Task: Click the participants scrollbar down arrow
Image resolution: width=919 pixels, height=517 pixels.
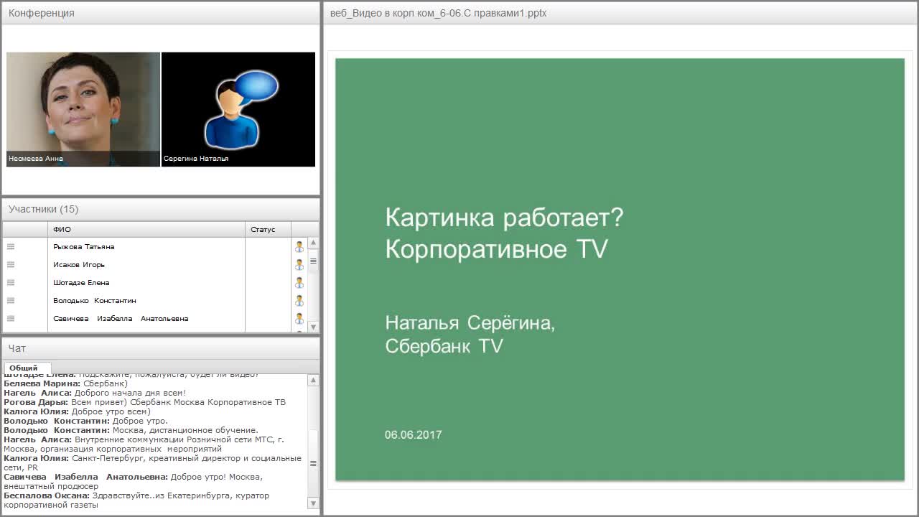Action: click(312, 324)
